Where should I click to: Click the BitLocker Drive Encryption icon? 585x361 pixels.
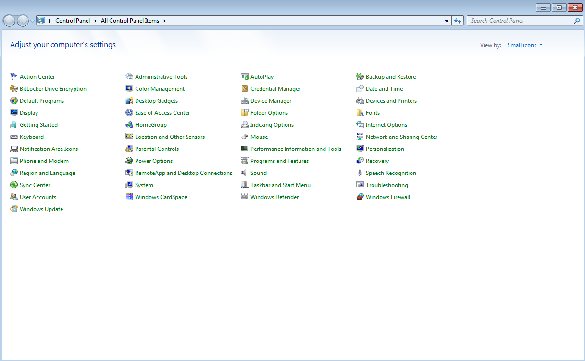click(x=14, y=88)
